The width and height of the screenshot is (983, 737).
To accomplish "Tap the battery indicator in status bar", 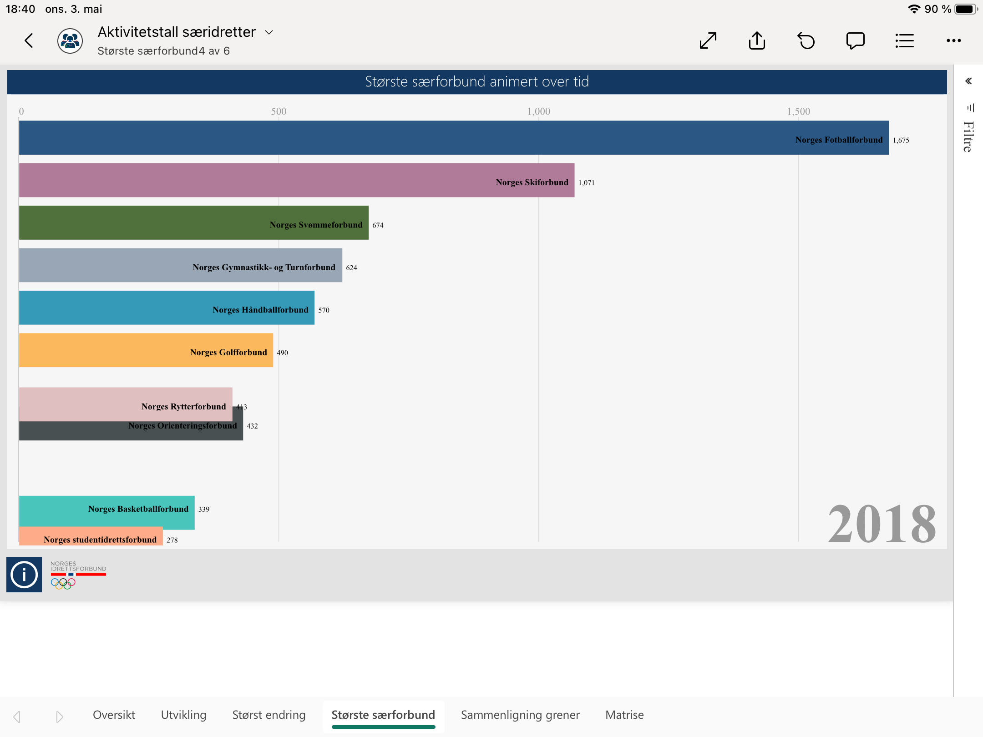I will 966,9.
